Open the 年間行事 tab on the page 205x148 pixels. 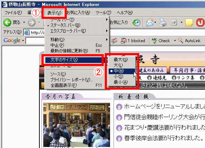click(187, 70)
